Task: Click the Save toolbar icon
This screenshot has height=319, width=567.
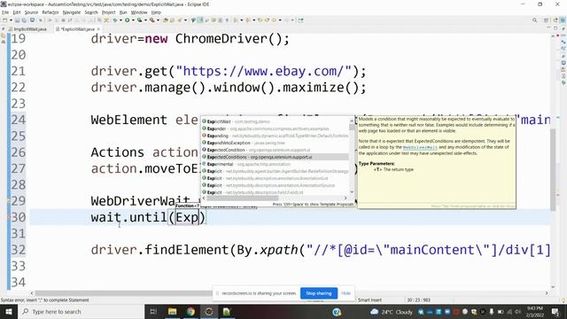Action: point(18,20)
